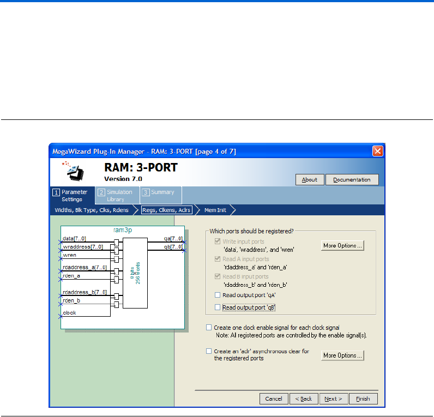434x417 pixels.
Task: Toggle Write input ports checkbox
Action: click(218, 241)
